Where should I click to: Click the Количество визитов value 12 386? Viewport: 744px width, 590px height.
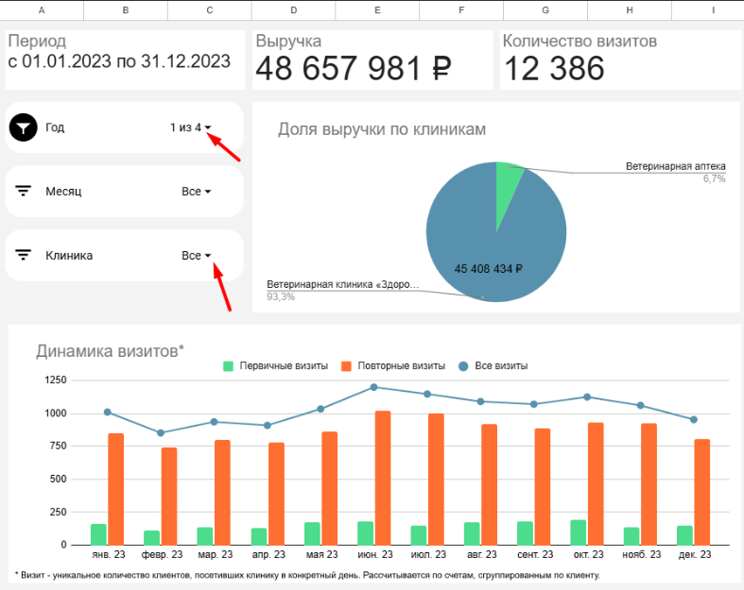[x=554, y=68]
